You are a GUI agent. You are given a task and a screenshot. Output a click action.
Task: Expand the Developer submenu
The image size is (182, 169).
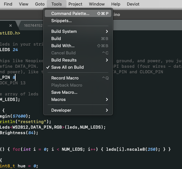78,110
